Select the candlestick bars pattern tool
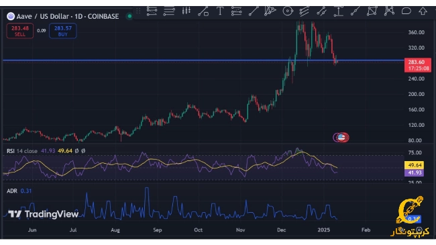 click(186, 11)
